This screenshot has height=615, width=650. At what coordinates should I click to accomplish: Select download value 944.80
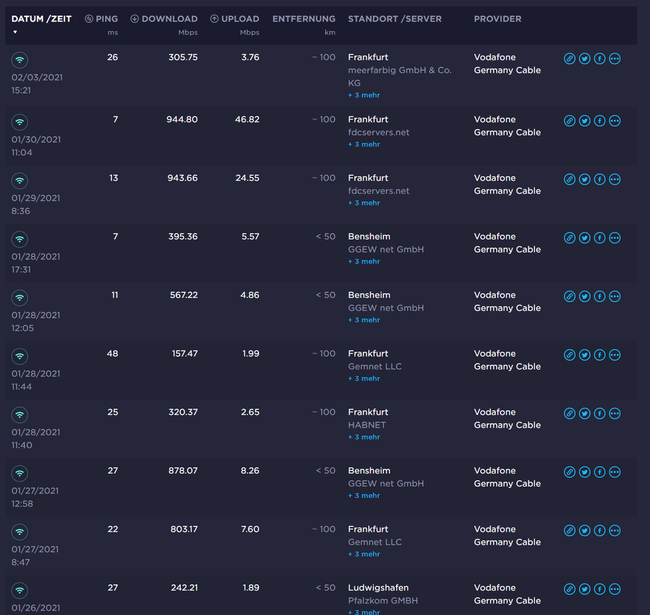pos(182,120)
